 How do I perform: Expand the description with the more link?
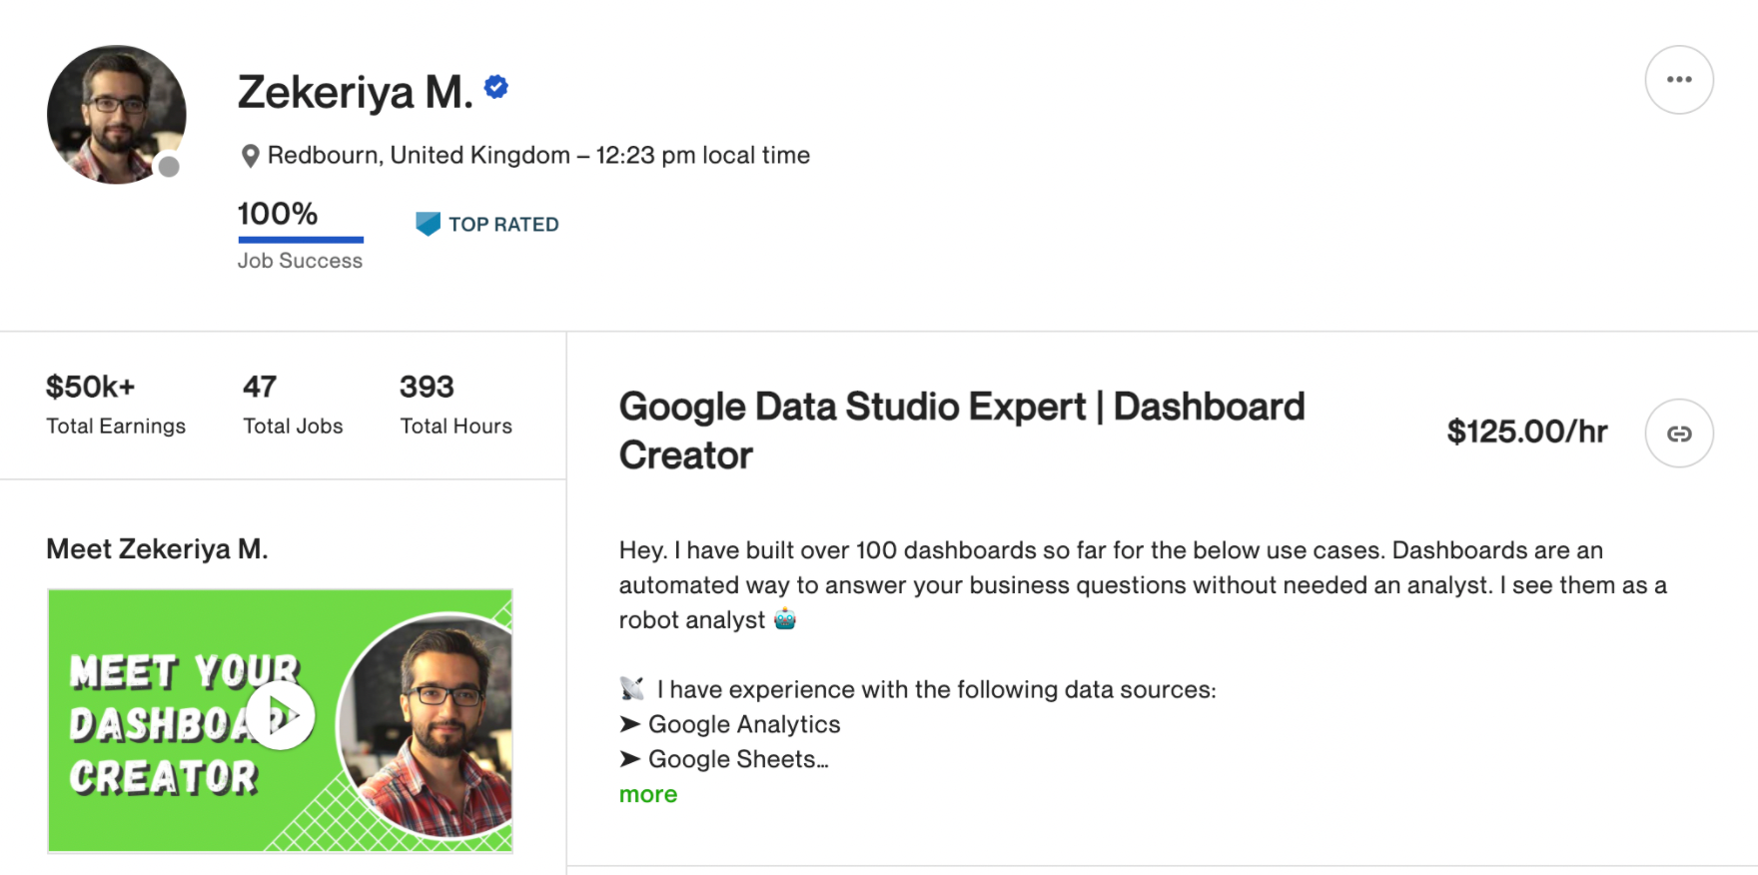tap(648, 794)
